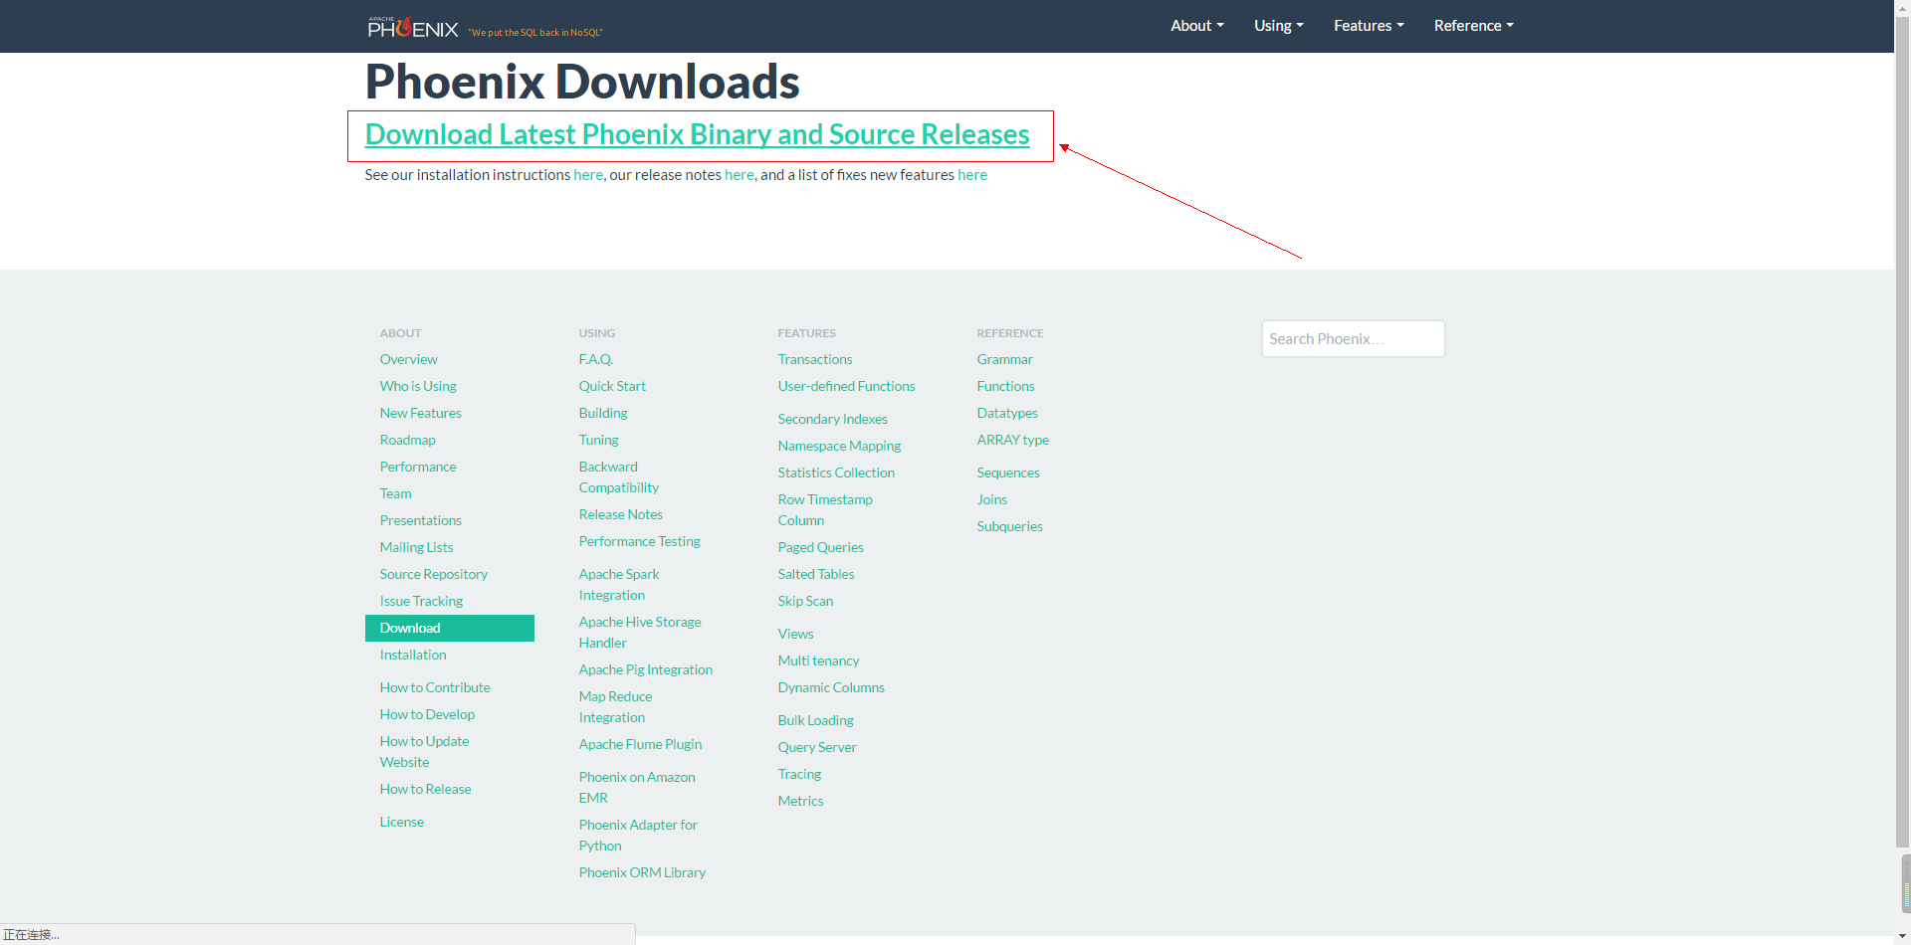1911x945 pixels.
Task: Open Multi tenancy link
Action: click(x=818, y=661)
